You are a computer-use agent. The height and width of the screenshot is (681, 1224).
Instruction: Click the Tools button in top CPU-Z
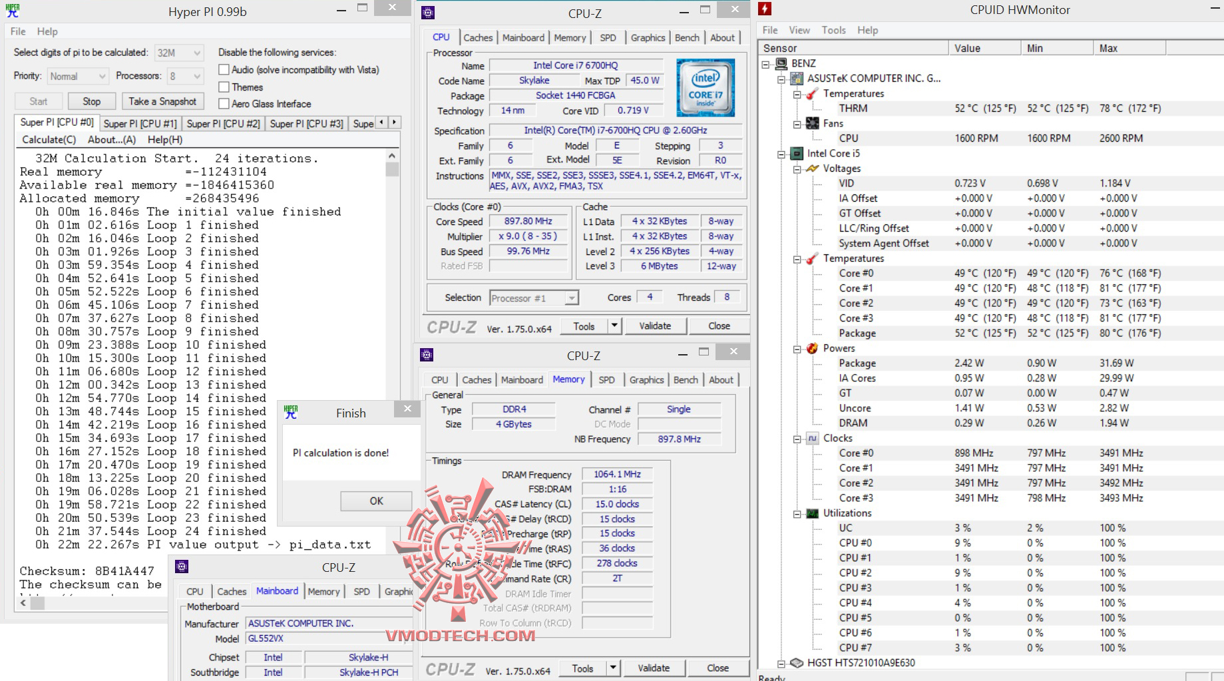pyautogui.click(x=584, y=326)
